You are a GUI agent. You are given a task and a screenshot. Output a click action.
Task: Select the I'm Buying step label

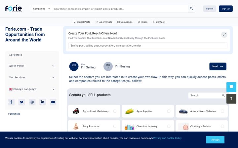[122, 66]
